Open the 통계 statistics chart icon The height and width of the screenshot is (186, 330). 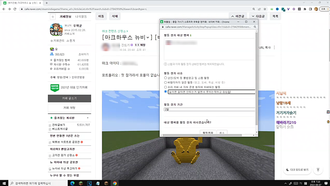click(71, 41)
